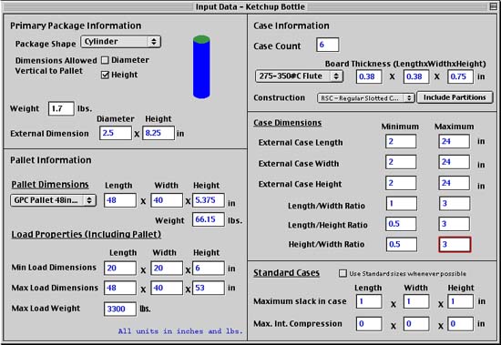The width and height of the screenshot is (501, 345).
Task: Edit Maximum slack in case Width field
Action: tap(416, 301)
